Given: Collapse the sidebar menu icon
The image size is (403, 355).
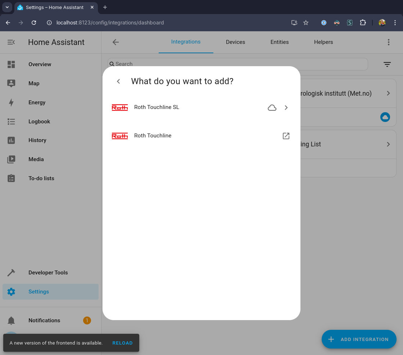Looking at the screenshot, I should click(11, 42).
